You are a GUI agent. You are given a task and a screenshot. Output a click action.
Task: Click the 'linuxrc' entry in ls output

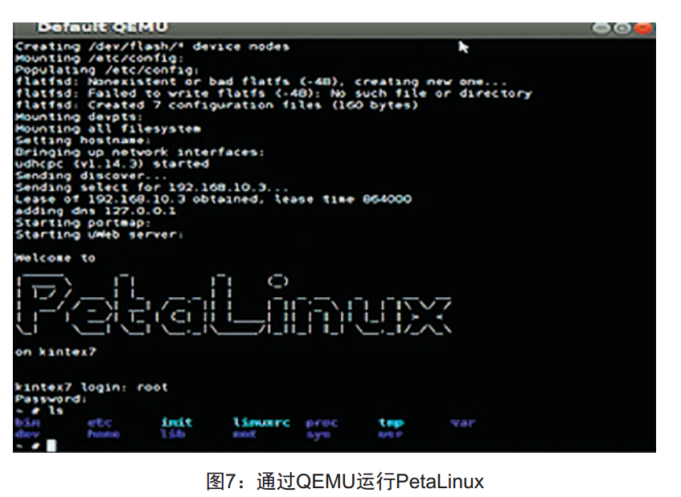(261, 422)
